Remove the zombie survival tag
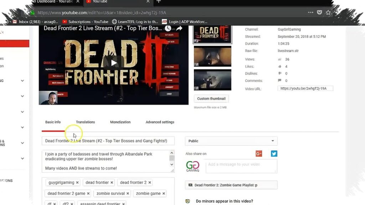 click(128, 194)
